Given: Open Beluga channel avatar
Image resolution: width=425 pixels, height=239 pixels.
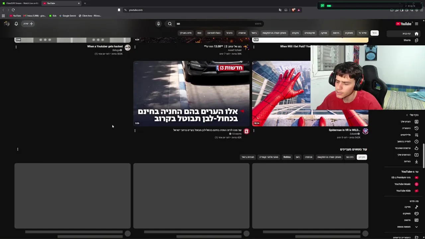Looking at the screenshot, I should click(127, 47).
